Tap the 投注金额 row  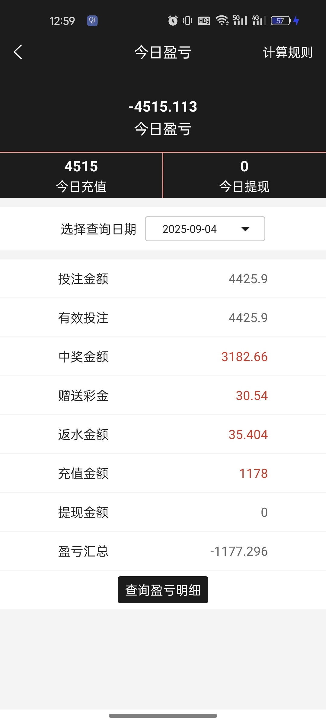163,279
